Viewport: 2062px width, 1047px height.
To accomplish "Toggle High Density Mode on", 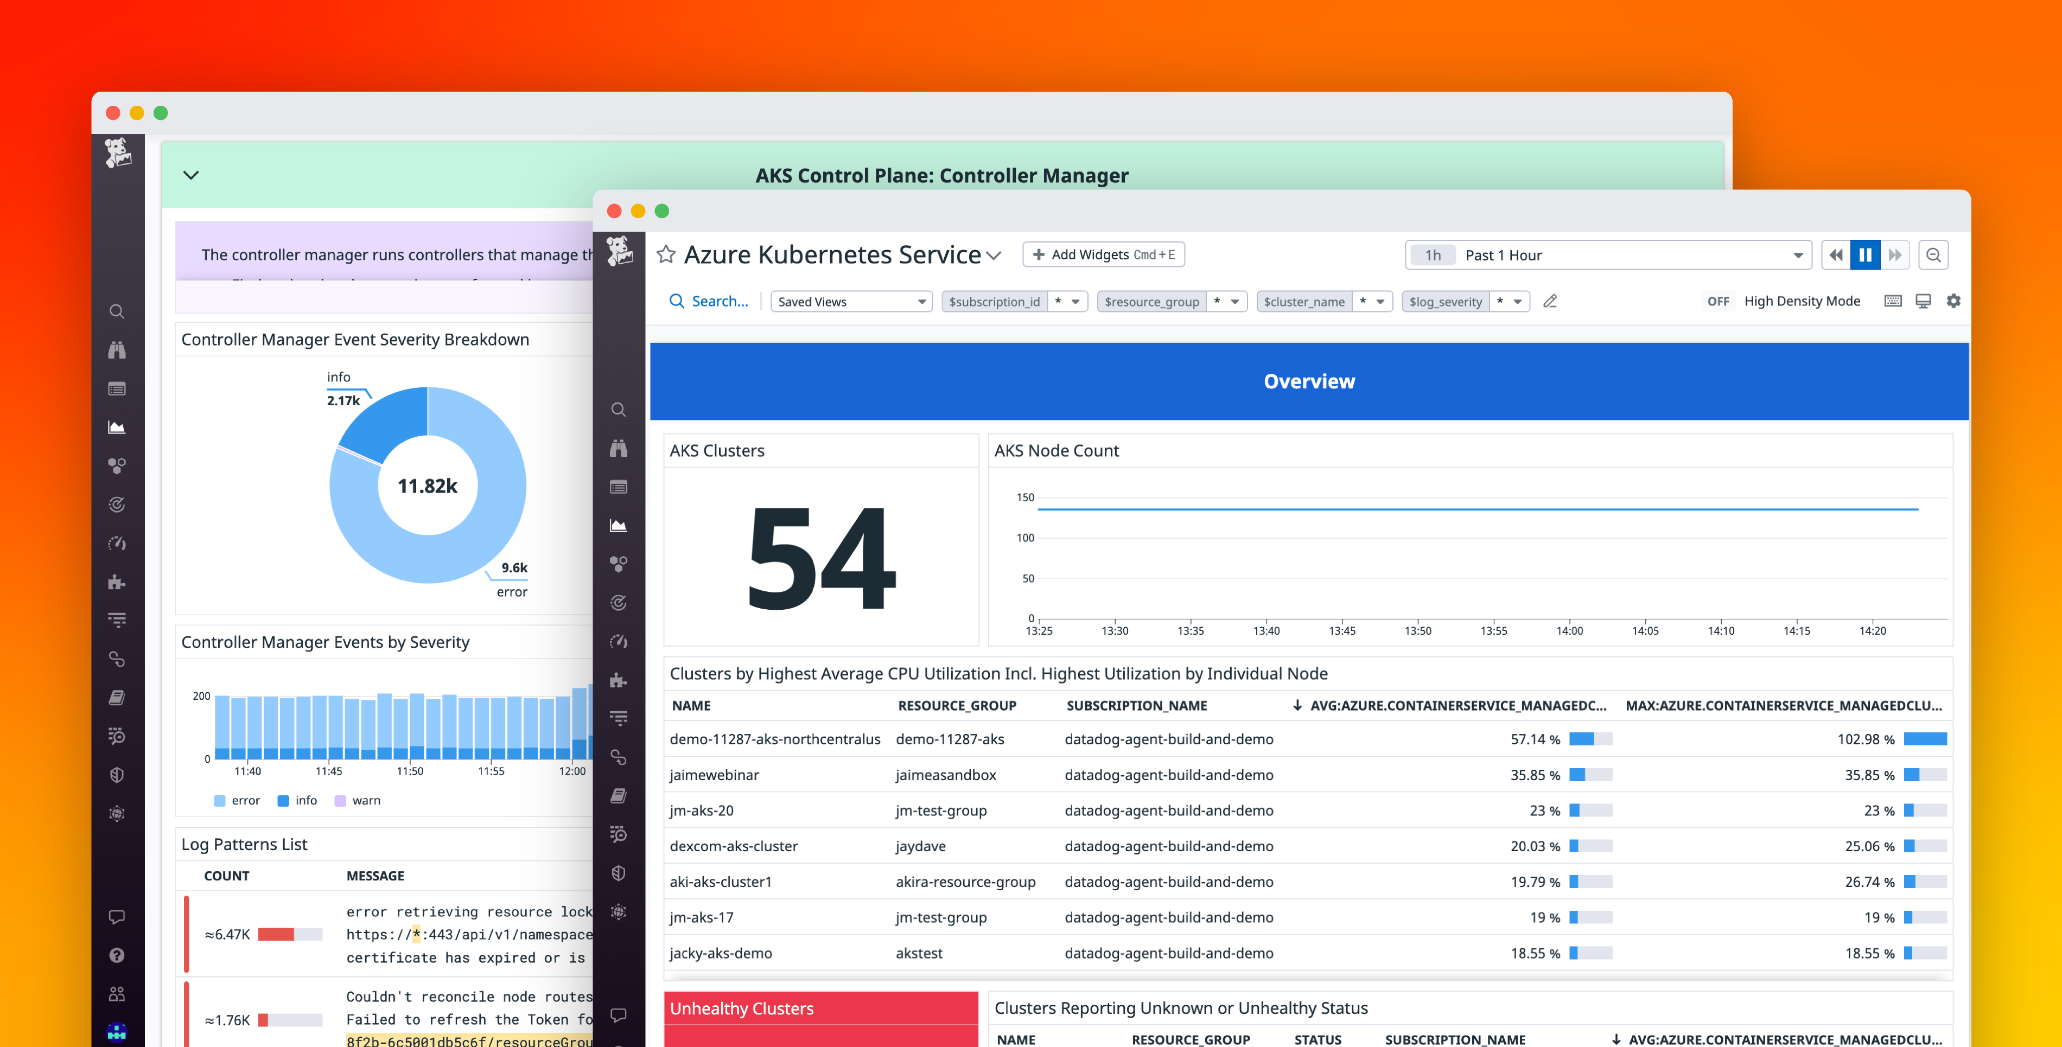I will 1719,301.
